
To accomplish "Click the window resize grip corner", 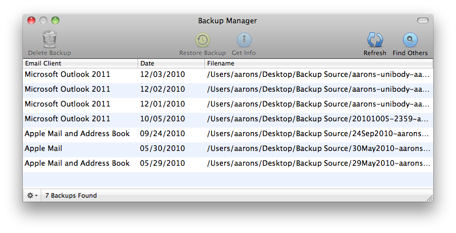I will pyautogui.click(x=430, y=198).
